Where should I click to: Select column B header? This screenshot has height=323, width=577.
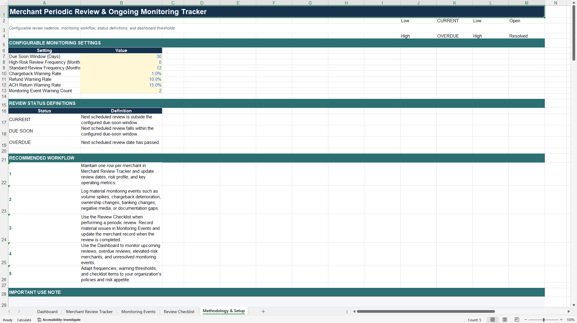(121, 3)
